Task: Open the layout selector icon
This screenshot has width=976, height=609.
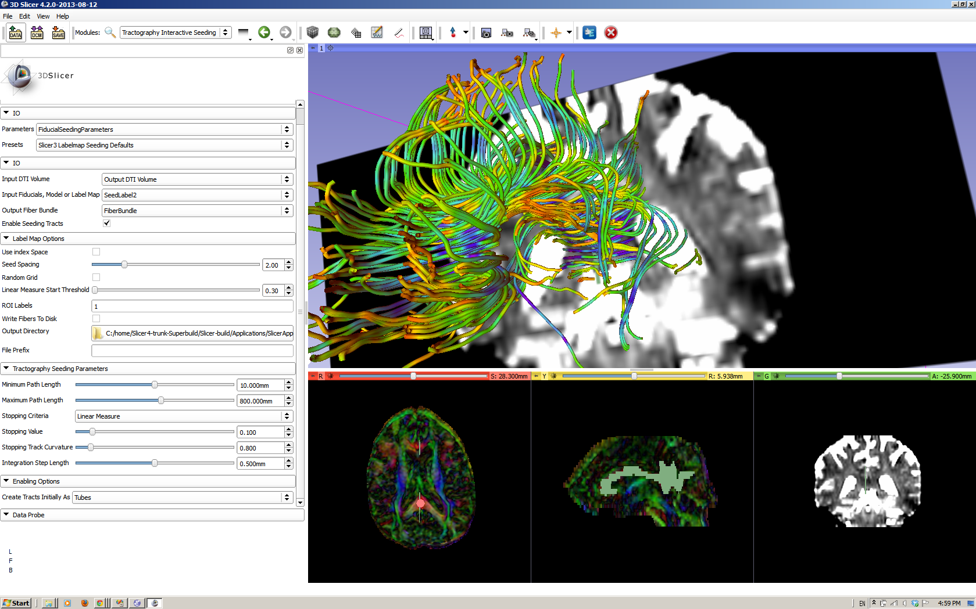Action: click(x=426, y=33)
